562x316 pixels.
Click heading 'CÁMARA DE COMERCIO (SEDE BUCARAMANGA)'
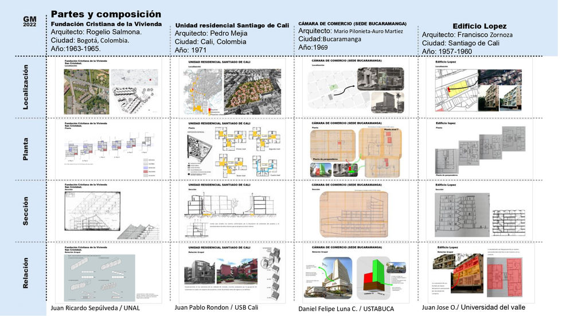tap(352, 24)
